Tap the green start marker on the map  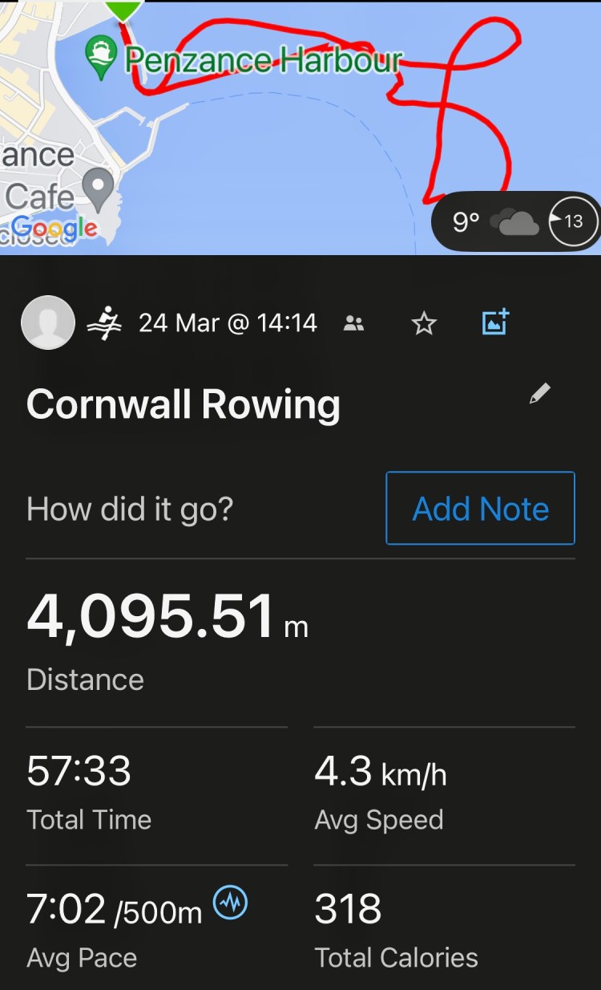(123, 10)
